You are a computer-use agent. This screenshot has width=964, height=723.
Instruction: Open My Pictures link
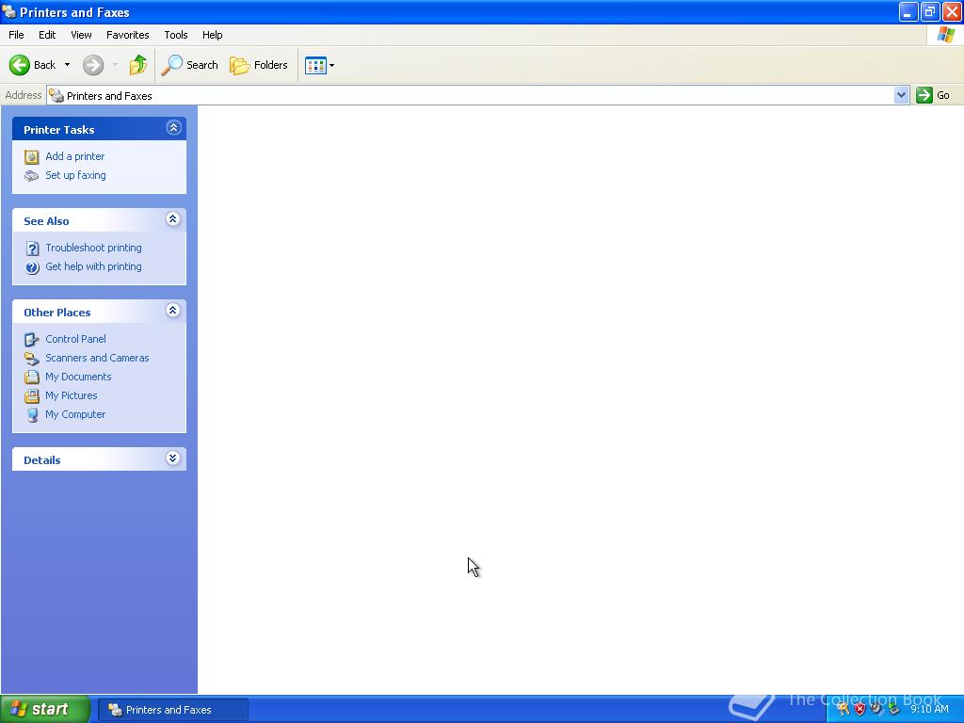pyautogui.click(x=72, y=396)
